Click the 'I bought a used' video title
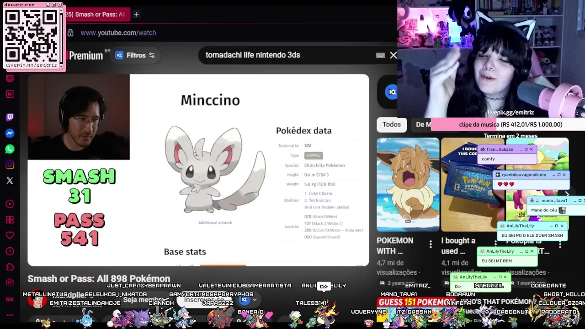The width and height of the screenshot is (585, 329). tap(458, 245)
